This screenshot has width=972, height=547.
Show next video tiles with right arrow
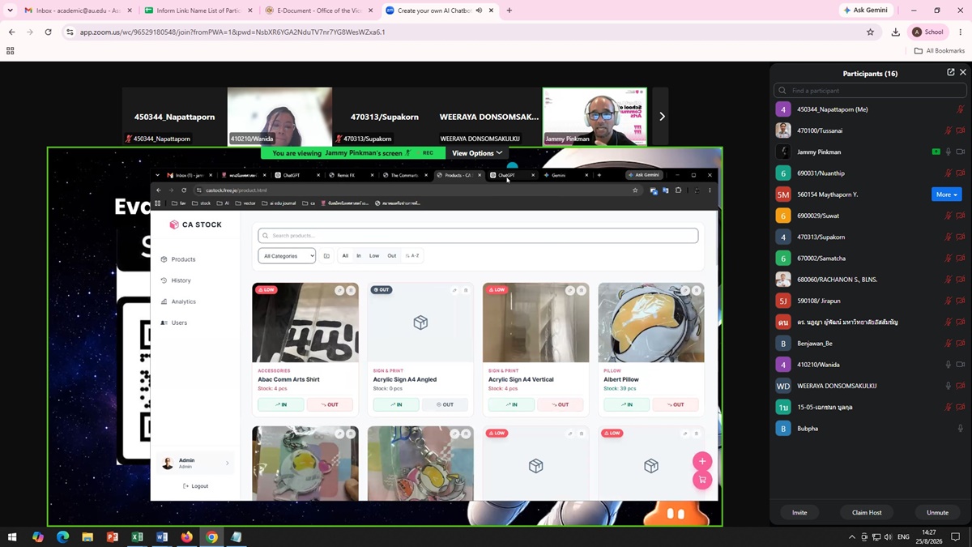[662, 117]
